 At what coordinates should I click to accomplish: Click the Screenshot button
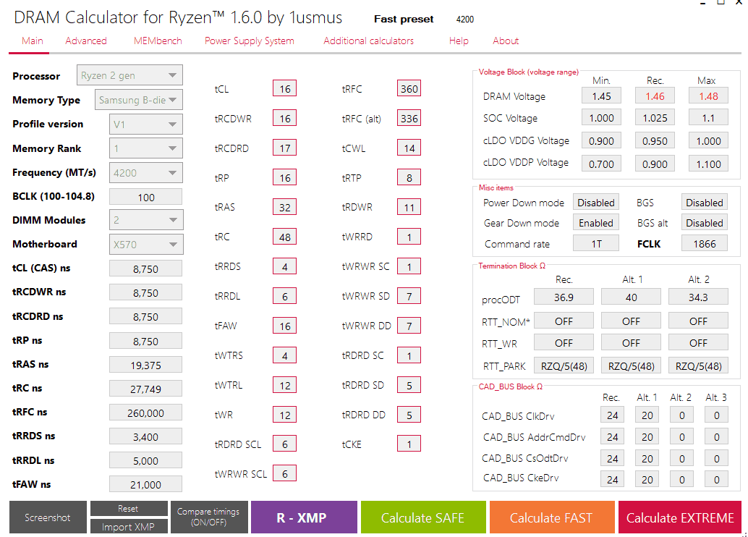48,517
